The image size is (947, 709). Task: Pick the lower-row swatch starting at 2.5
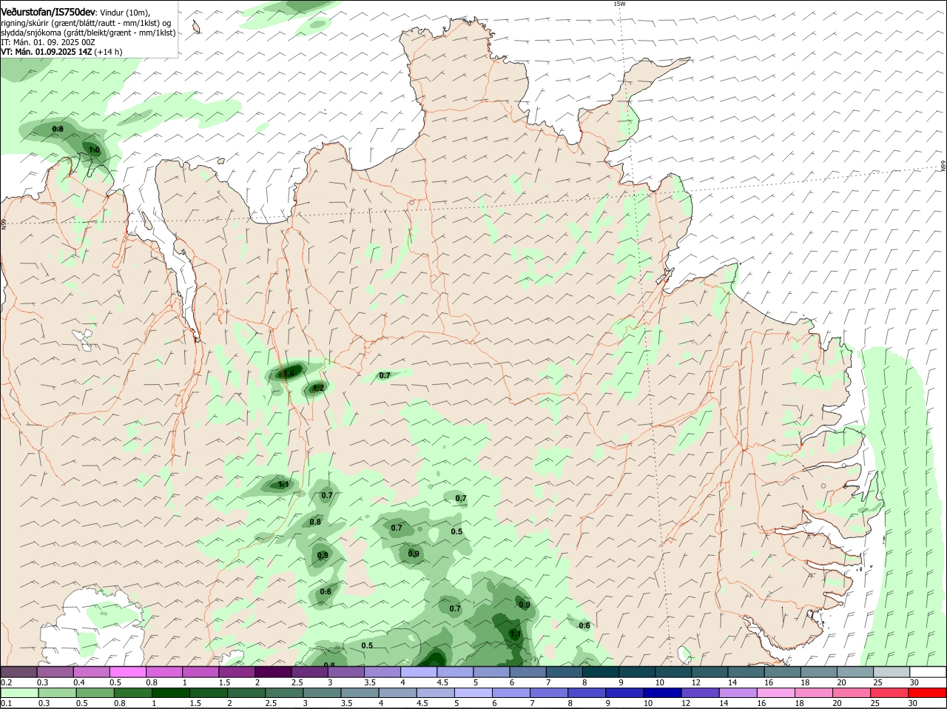(284, 693)
